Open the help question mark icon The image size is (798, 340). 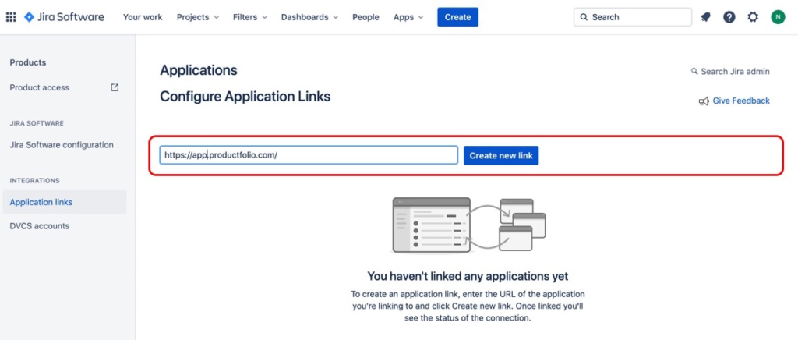(x=729, y=17)
